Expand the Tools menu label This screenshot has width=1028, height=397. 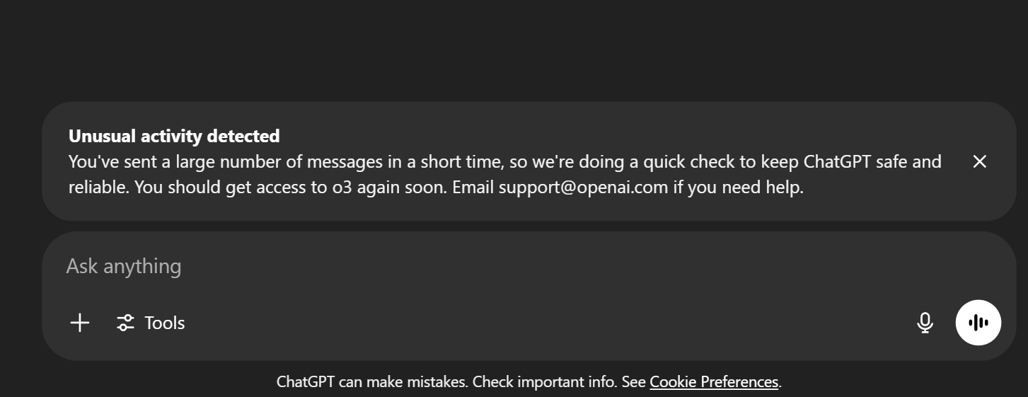[164, 323]
